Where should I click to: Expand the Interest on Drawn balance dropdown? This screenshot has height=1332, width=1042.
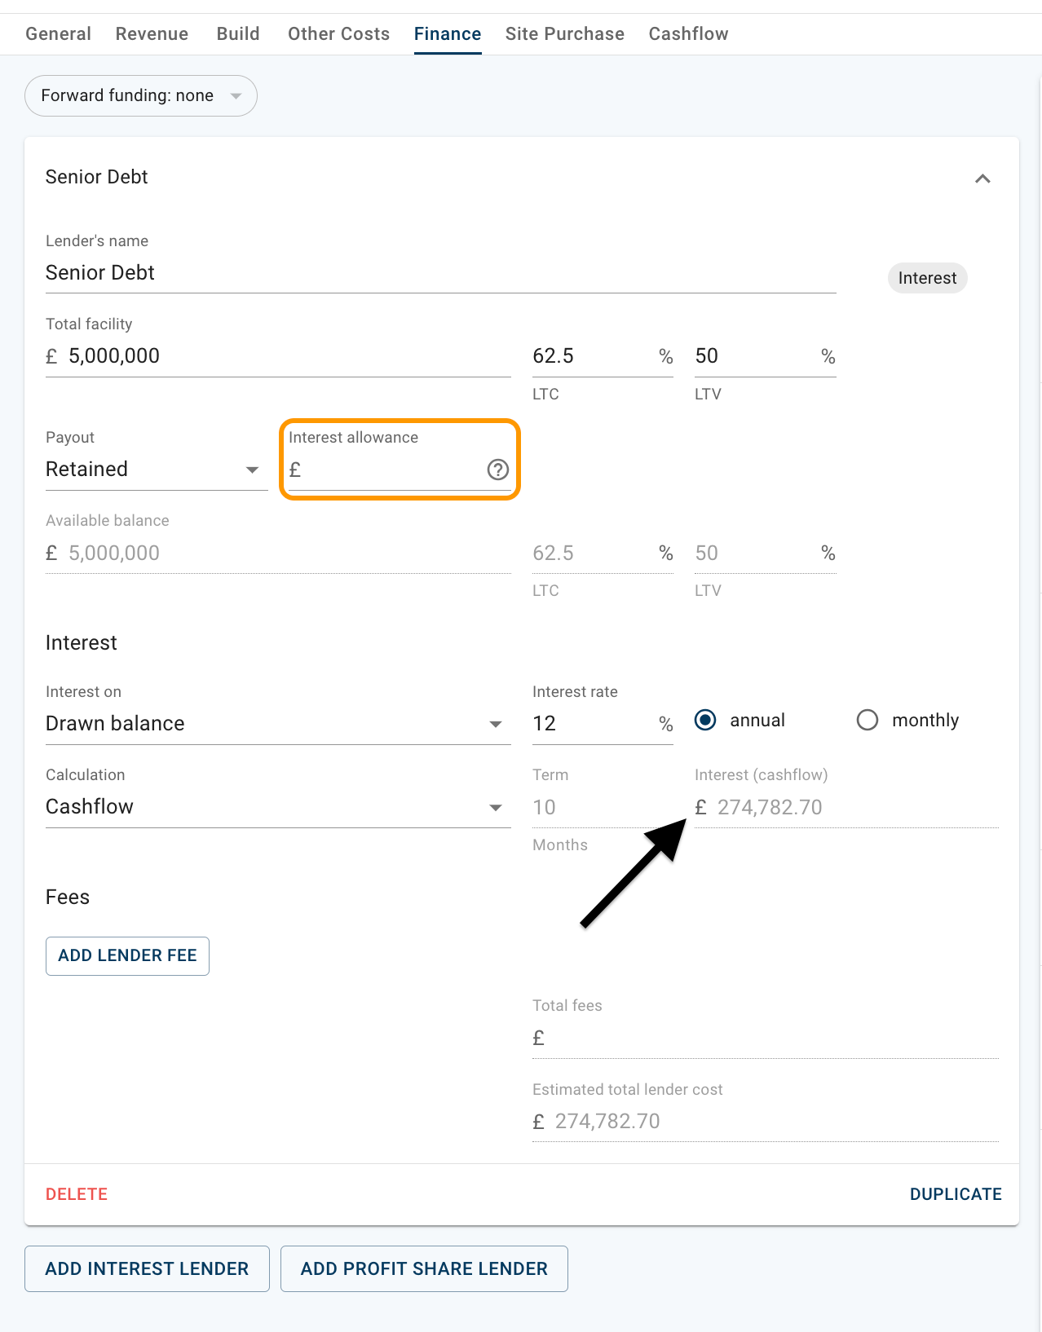pos(278,724)
